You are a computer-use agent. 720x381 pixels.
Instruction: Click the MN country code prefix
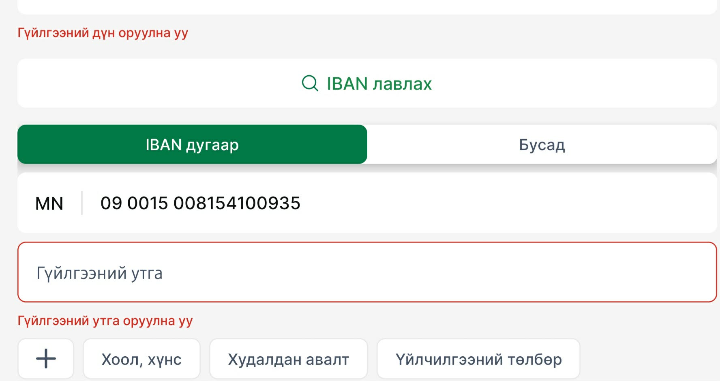49,203
